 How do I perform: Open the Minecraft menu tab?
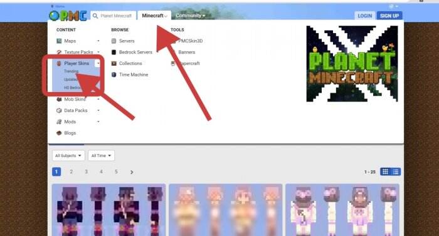(x=154, y=16)
